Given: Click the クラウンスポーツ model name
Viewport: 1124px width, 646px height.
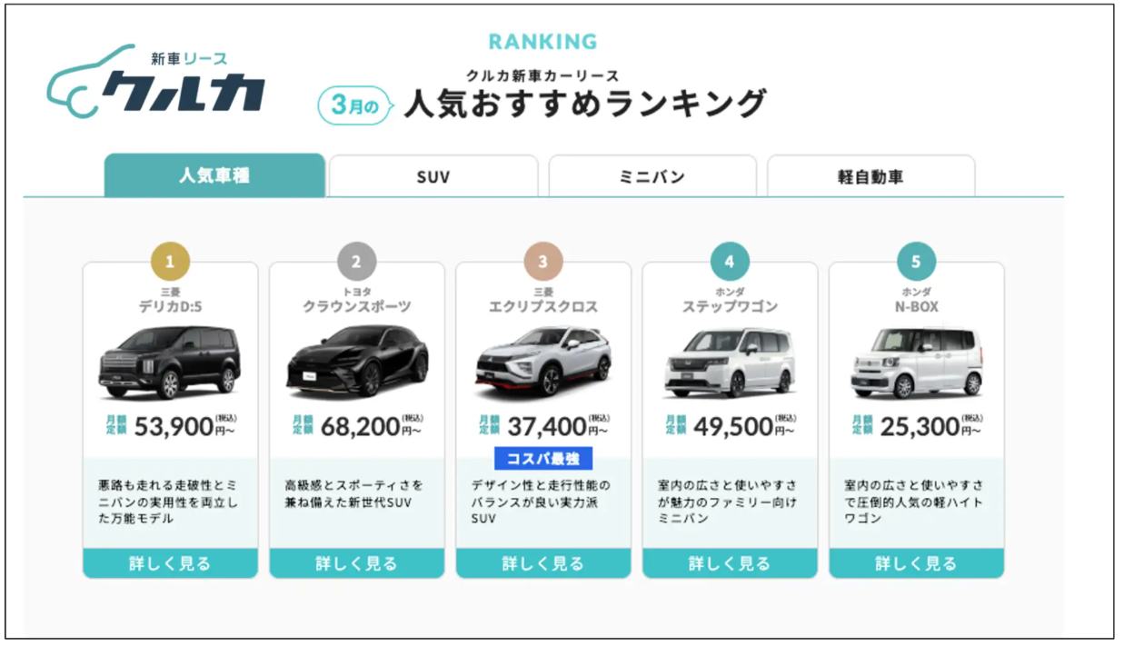Looking at the screenshot, I should pyautogui.click(x=356, y=307).
